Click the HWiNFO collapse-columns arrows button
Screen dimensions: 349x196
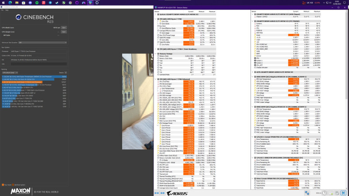(162, 193)
